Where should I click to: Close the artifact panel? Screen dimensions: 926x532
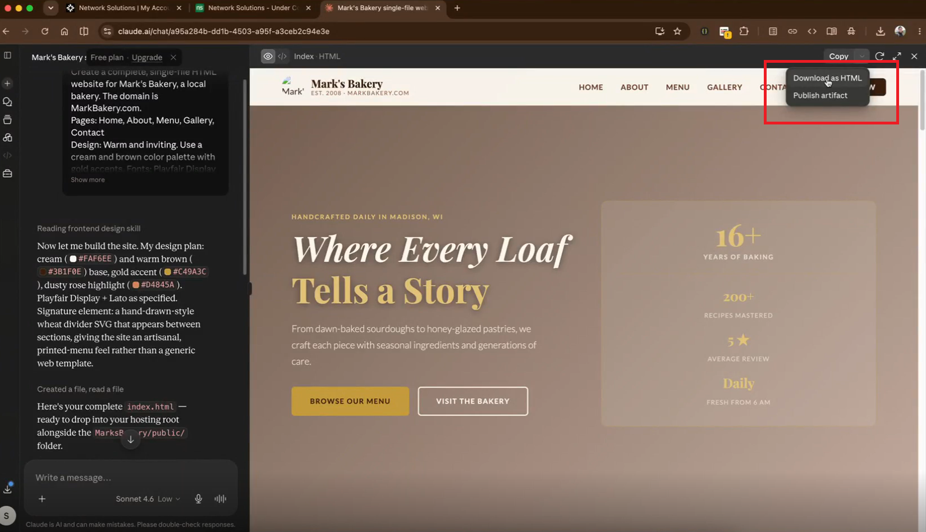click(914, 56)
